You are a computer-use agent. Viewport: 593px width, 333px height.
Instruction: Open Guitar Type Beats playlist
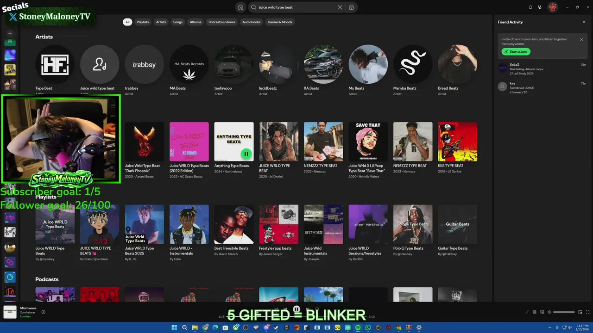458,224
